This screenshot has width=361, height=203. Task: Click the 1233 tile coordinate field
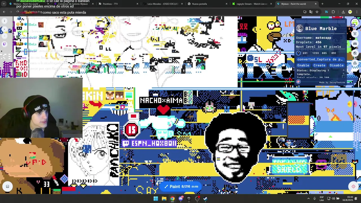tap(315, 53)
